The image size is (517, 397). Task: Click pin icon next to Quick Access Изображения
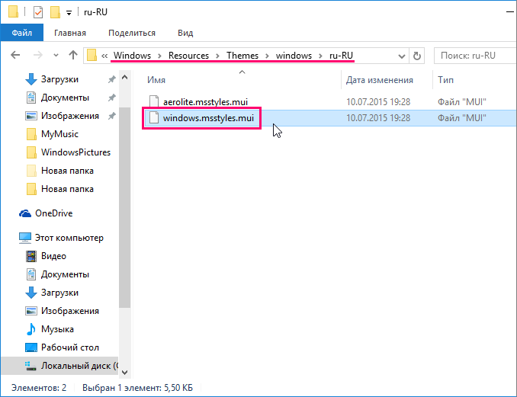(x=112, y=116)
